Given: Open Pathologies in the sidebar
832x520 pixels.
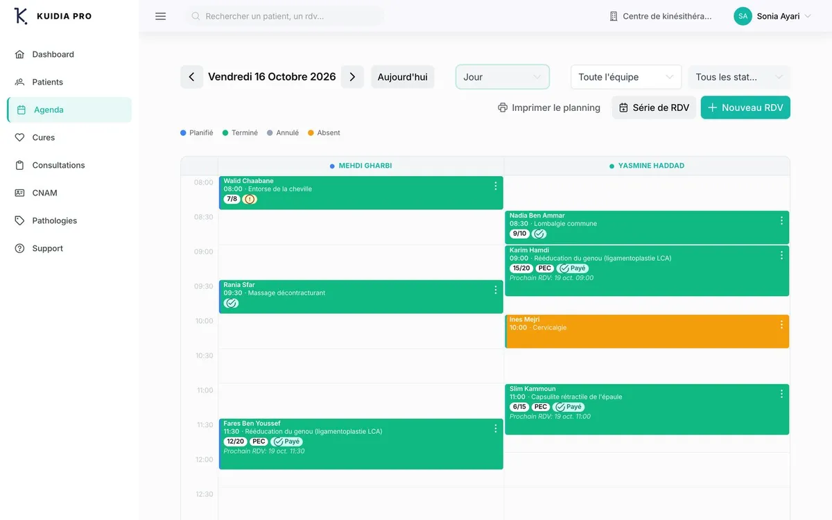Looking at the screenshot, I should 69,220.
